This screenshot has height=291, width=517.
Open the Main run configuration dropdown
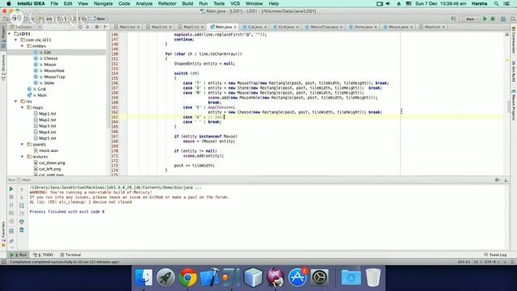(470, 19)
